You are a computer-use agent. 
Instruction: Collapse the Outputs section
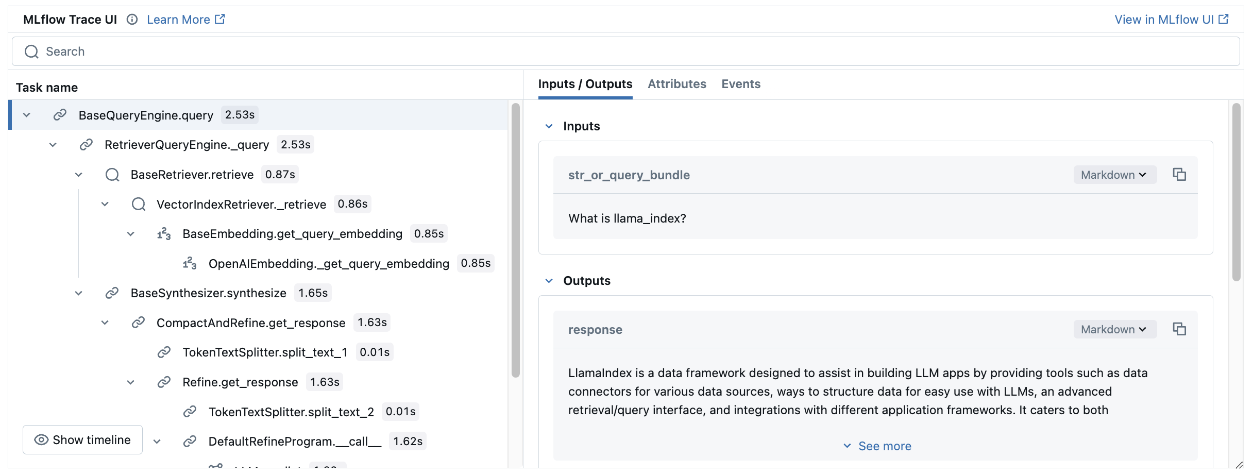(x=549, y=281)
